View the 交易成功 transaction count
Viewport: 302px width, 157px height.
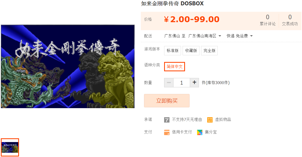290,20
